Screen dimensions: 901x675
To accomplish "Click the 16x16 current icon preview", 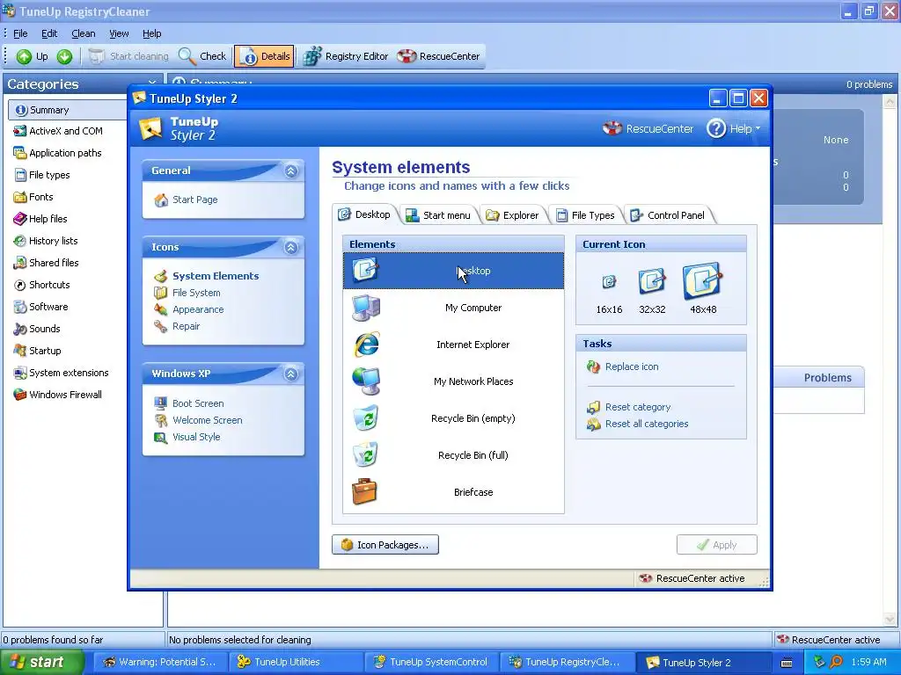I will [609, 282].
